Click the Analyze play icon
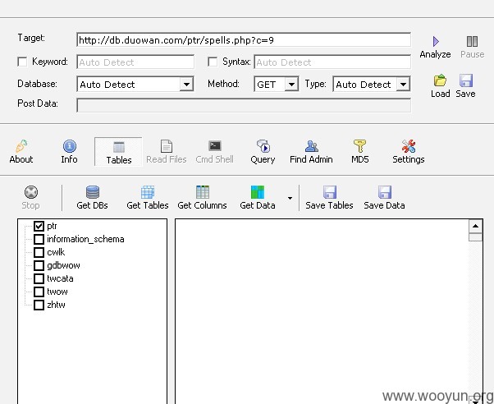The height and width of the screenshot is (404, 494). pos(436,41)
